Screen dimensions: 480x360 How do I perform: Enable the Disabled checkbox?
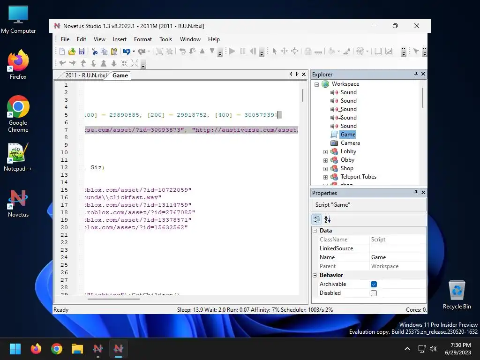click(374, 293)
